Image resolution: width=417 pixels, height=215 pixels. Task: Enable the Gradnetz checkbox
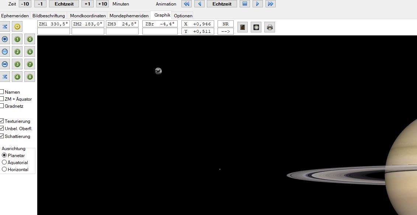click(2, 105)
